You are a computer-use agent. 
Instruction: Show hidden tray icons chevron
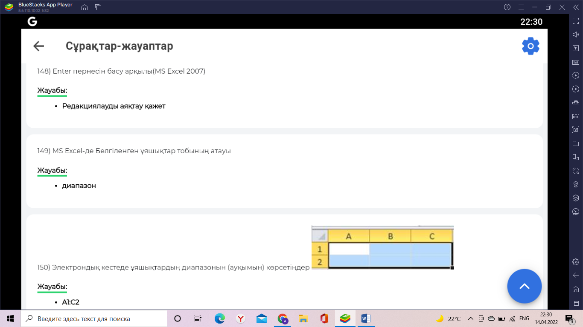coord(471,318)
